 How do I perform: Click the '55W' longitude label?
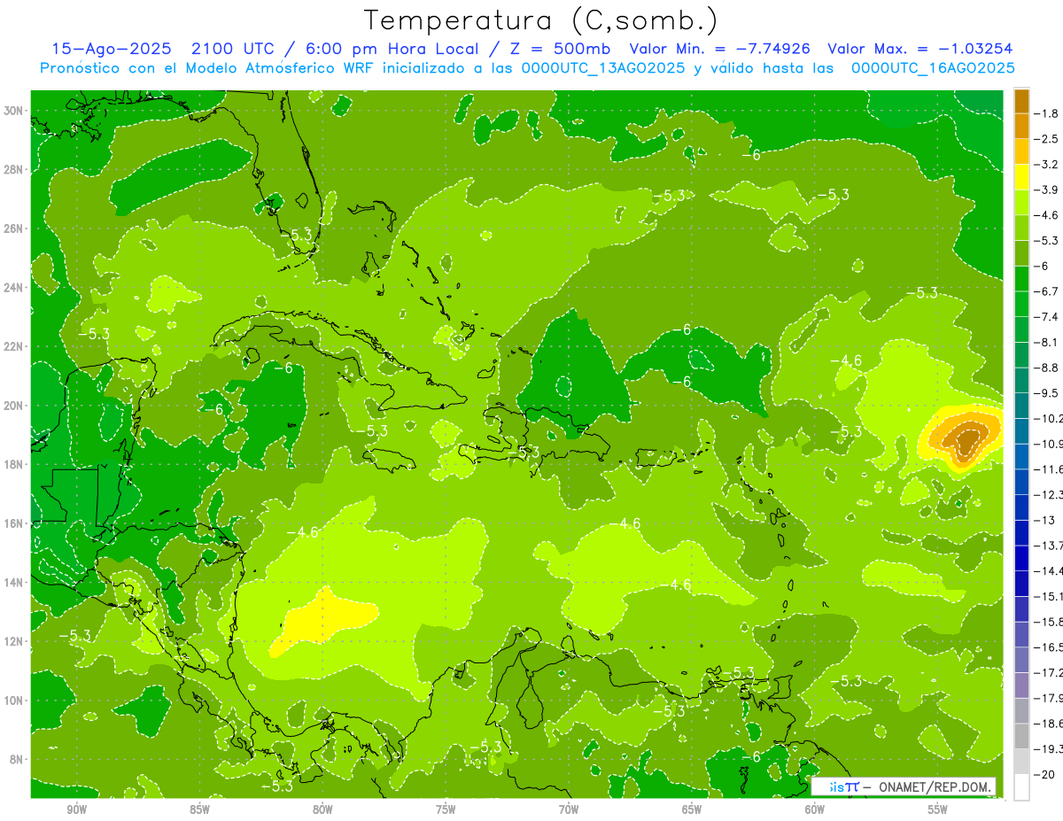[x=938, y=809]
